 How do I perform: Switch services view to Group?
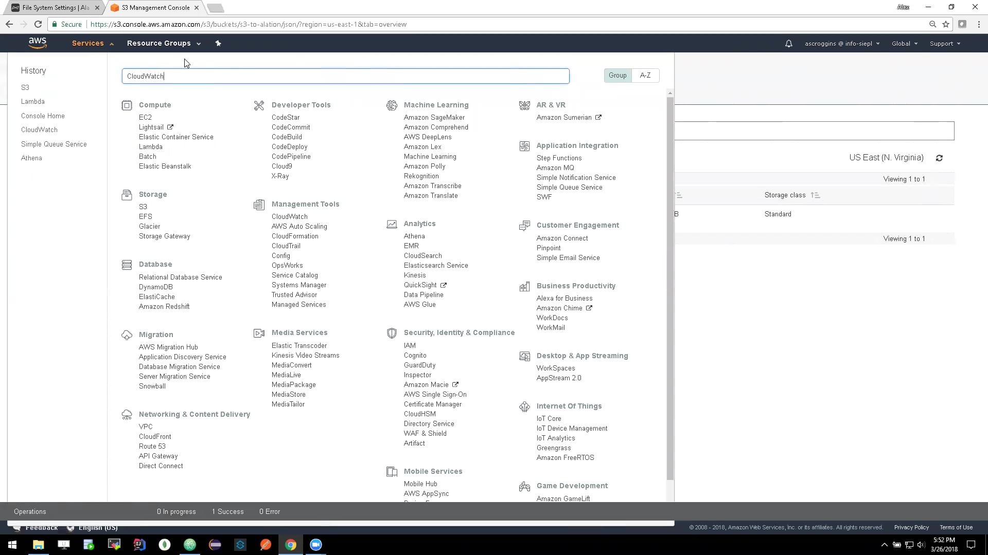[617, 76]
